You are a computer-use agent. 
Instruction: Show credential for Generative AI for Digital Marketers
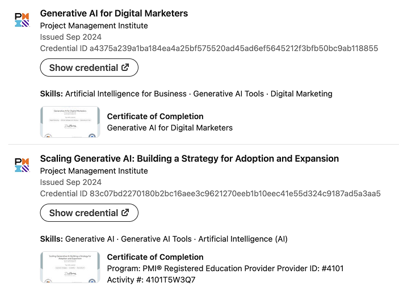point(89,68)
